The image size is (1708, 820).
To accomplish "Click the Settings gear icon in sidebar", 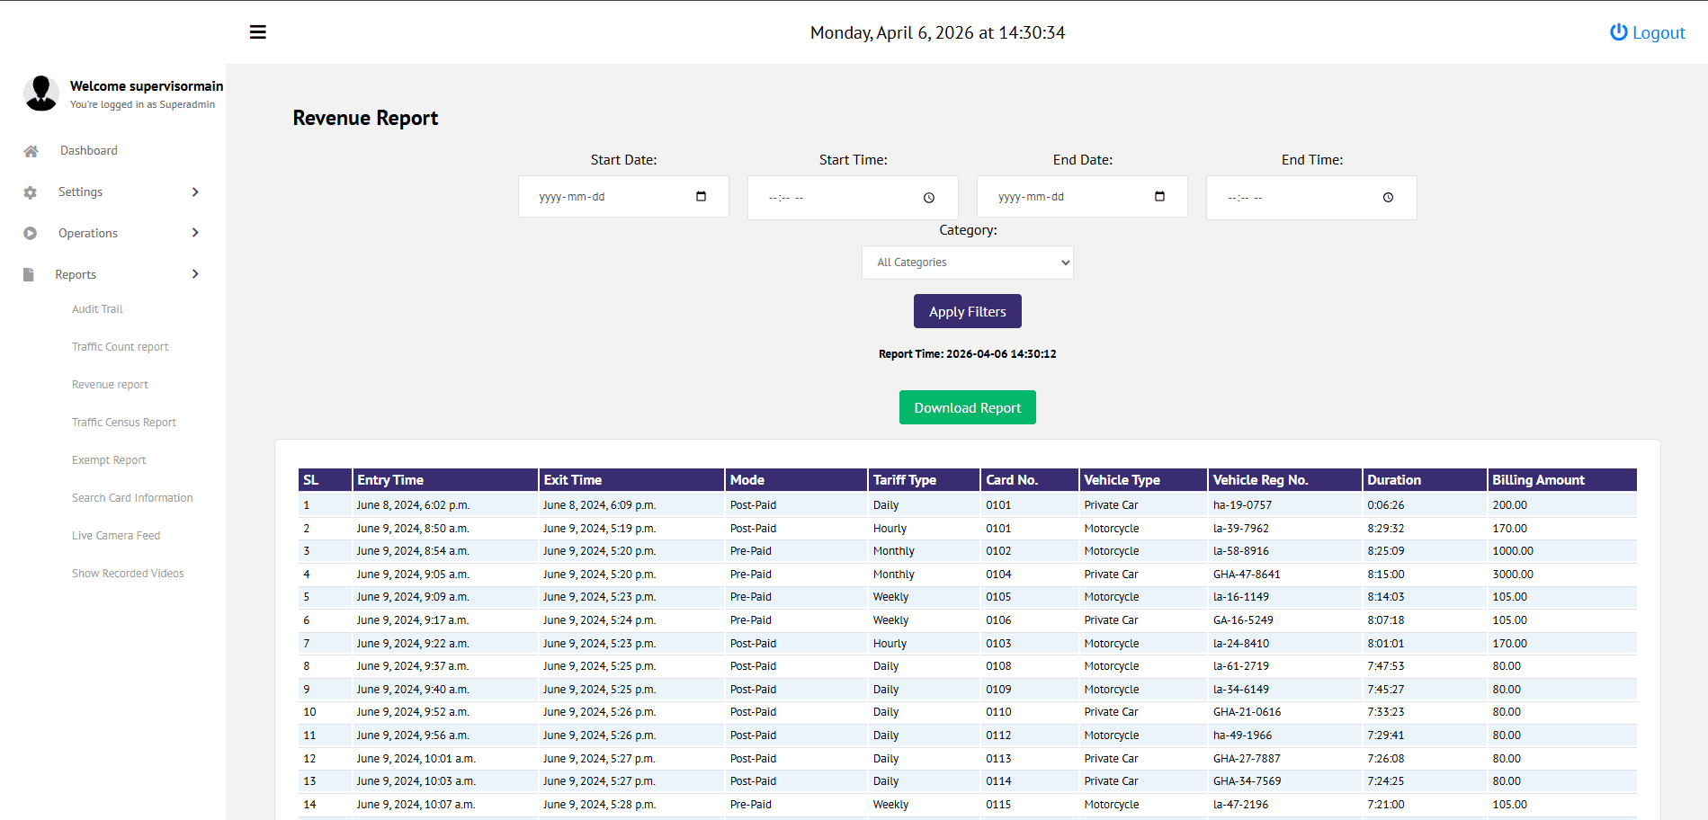I will point(31,192).
